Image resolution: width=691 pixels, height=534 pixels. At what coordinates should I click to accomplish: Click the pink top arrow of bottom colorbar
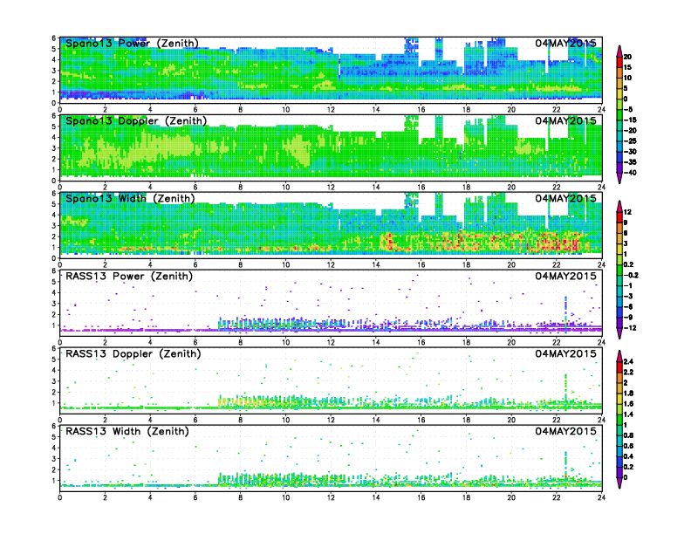coord(619,356)
